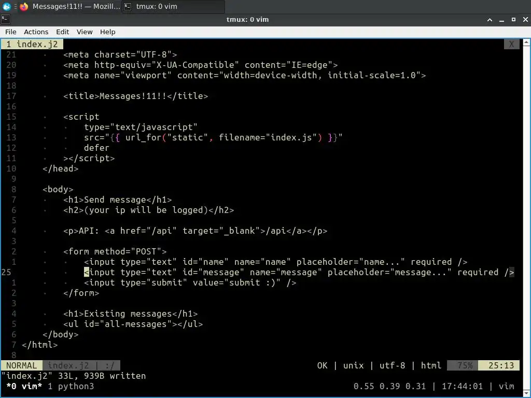This screenshot has width=531, height=398.
Task: Maximize the tmux terminal window
Action: click(513, 20)
